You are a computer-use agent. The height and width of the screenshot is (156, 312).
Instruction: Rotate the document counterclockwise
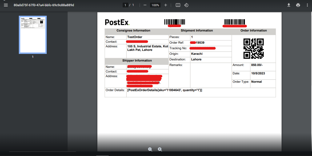(186, 5)
